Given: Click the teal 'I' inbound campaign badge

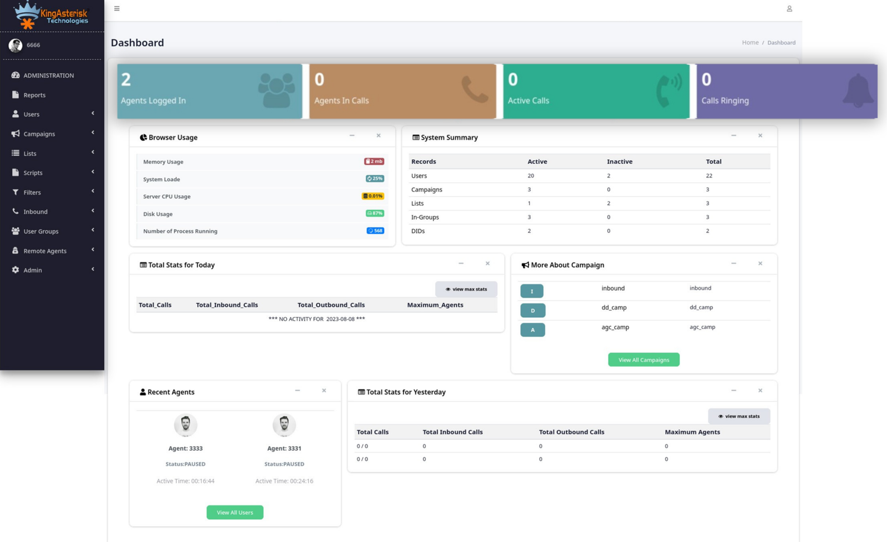Looking at the screenshot, I should coord(532,291).
